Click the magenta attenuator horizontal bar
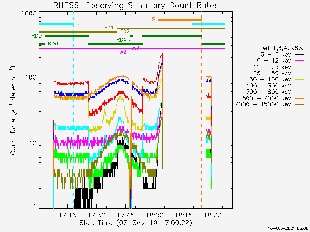Viewport: 310px width, 232px height. [x=132, y=48]
